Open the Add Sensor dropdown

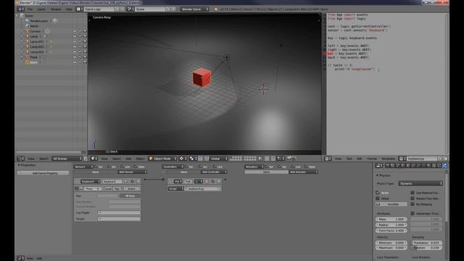[132, 172]
